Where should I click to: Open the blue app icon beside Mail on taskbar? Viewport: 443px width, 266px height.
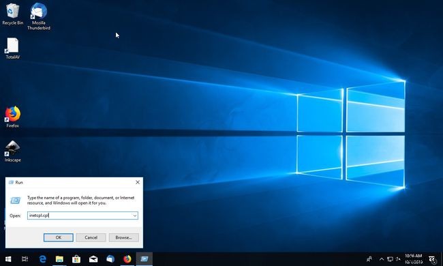(110, 259)
